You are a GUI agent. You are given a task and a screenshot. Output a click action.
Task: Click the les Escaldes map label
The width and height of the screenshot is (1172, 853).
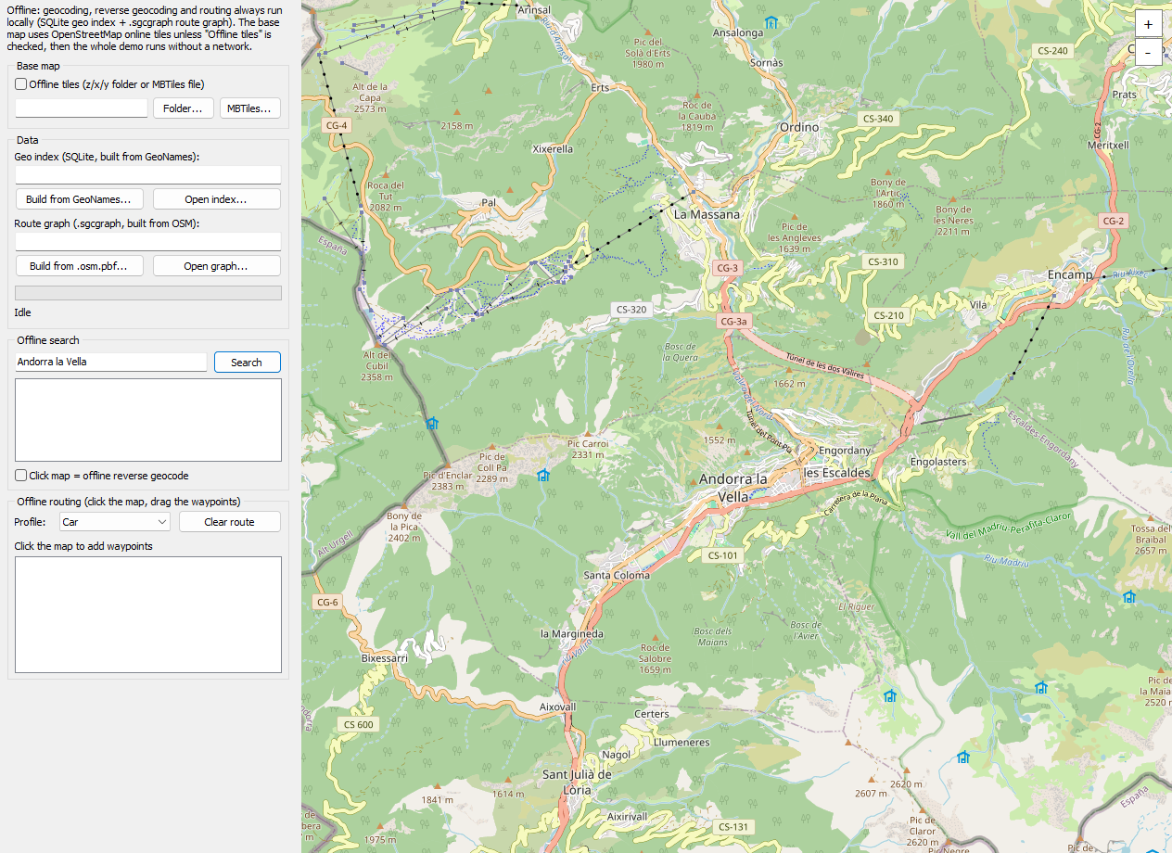(837, 473)
